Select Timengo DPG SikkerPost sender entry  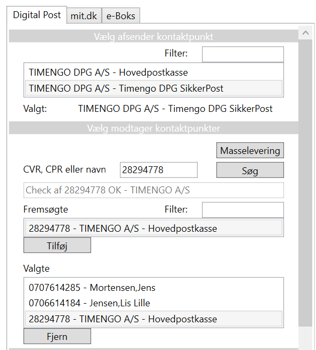pyautogui.click(x=153, y=88)
